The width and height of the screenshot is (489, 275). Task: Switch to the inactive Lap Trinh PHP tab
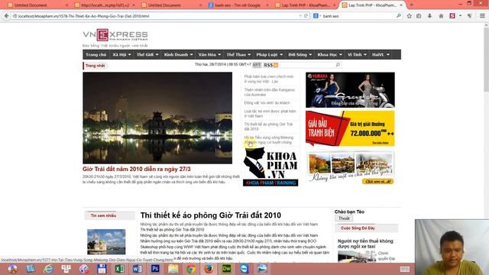[x=306, y=5]
